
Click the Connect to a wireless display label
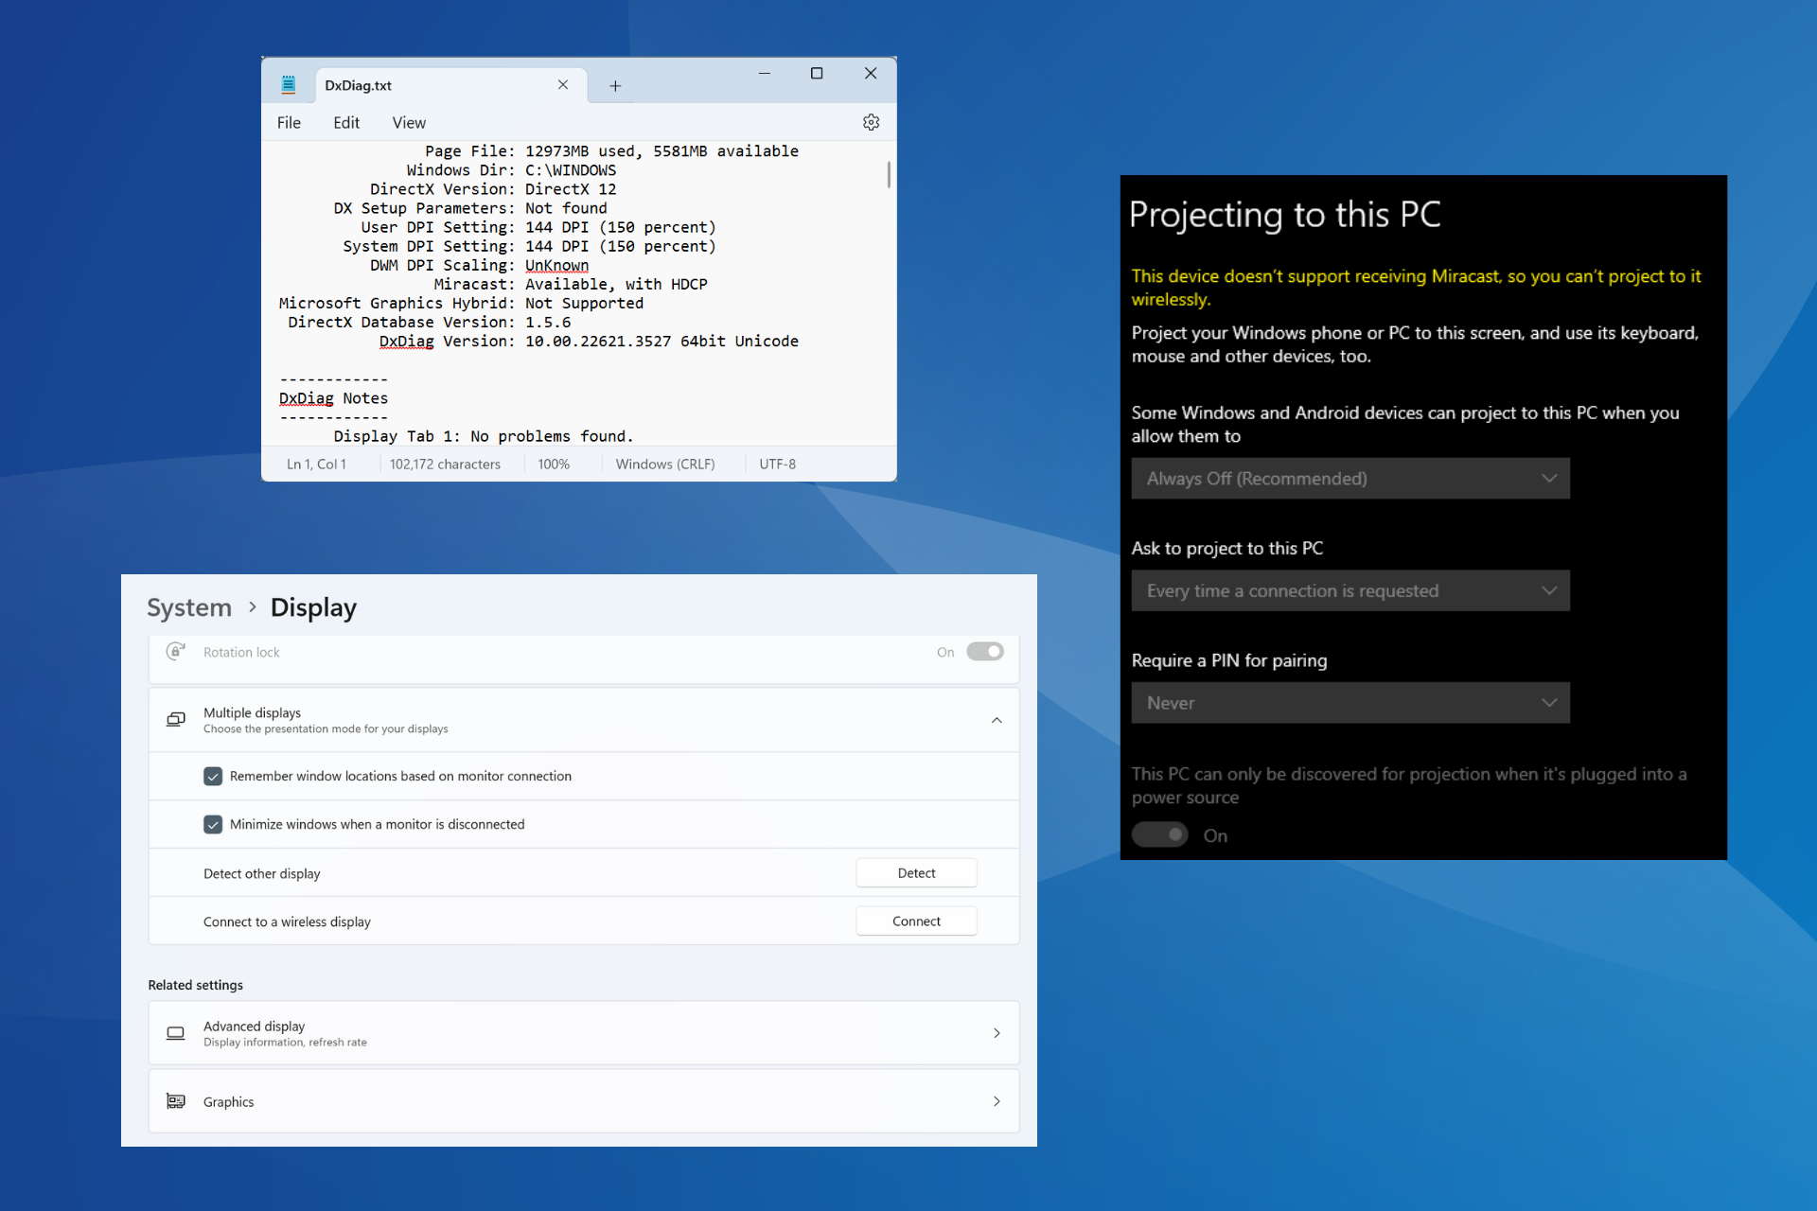[x=287, y=921]
